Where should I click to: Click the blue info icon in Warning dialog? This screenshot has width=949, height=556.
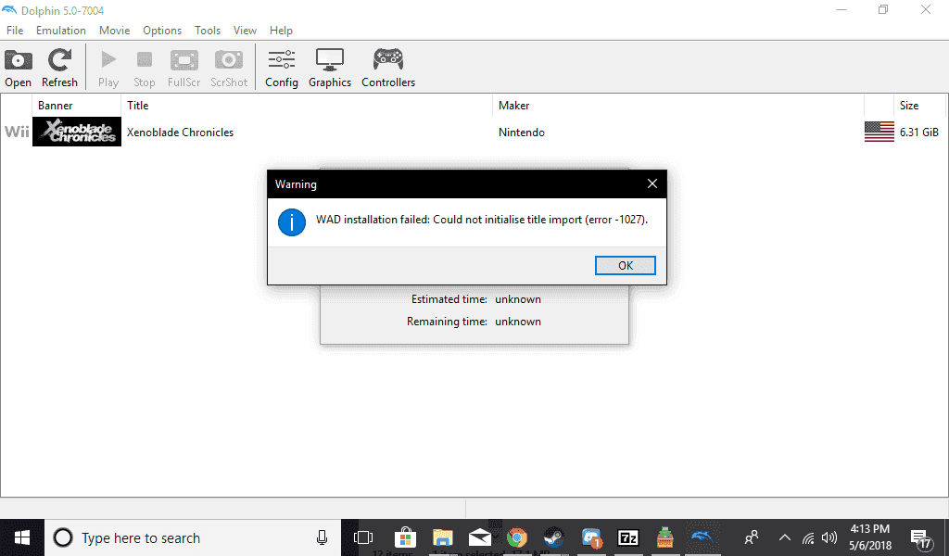pyautogui.click(x=292, y=222)
